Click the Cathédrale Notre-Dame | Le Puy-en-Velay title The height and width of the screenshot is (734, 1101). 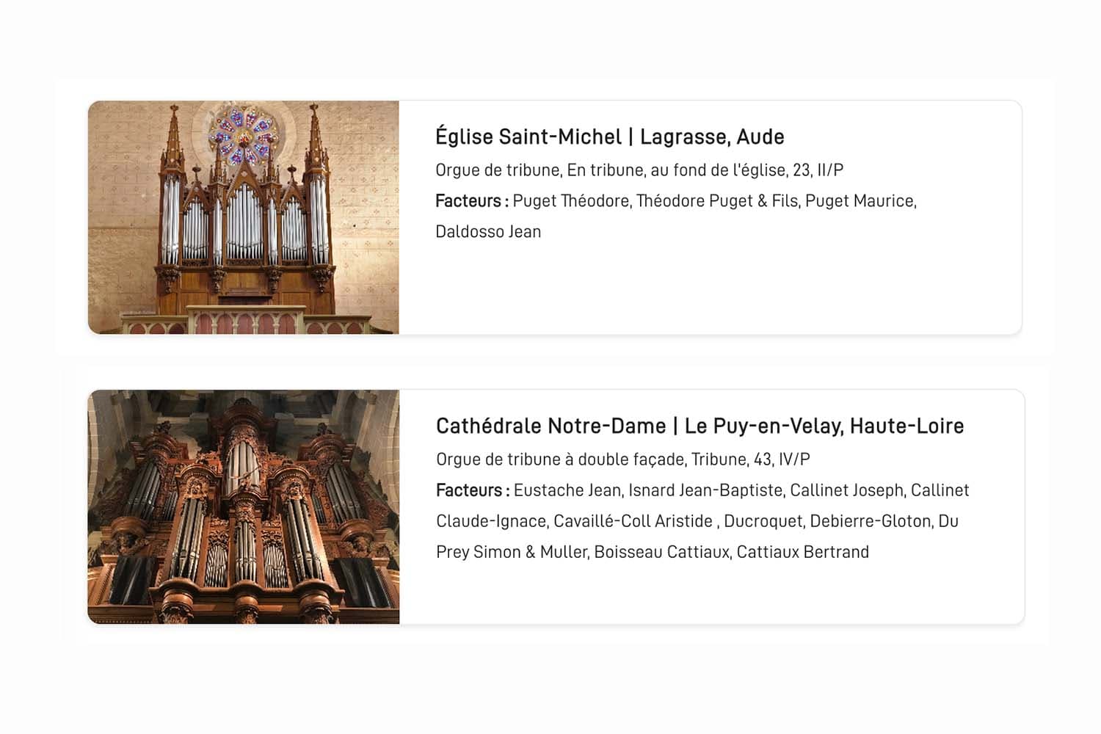pyautogui.click(x=700, y=426)
